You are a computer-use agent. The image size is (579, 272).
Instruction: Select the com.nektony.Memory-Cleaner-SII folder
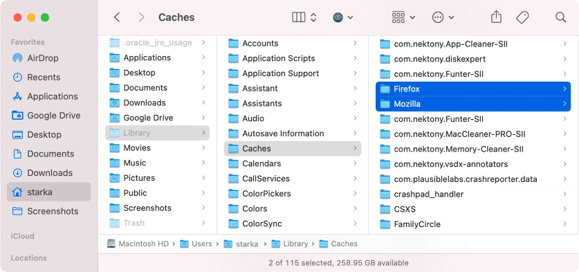[x=473, y=149]
